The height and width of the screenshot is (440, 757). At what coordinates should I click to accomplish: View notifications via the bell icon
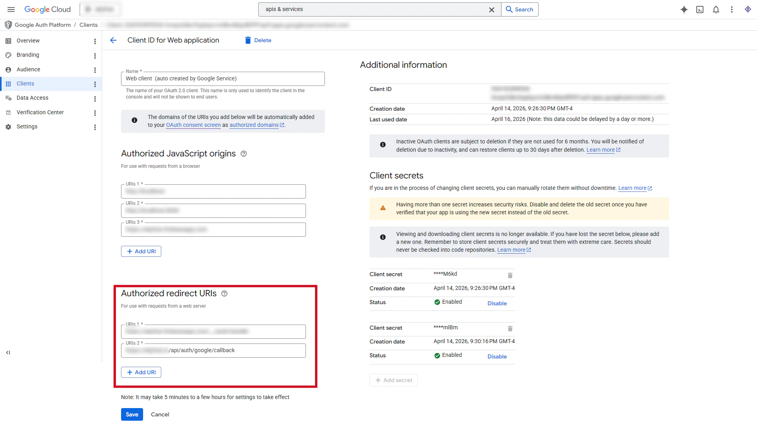[x=716, y=9]
